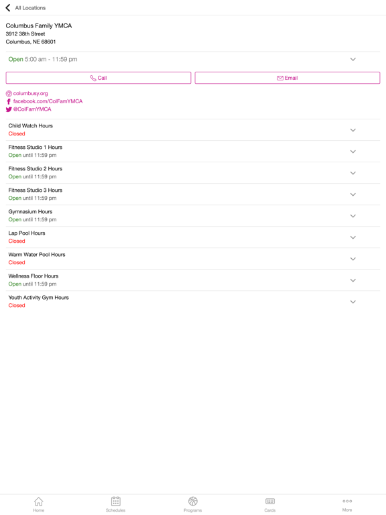
Task: Tap the Schedules calendar icon
Action: coord(115,501)
